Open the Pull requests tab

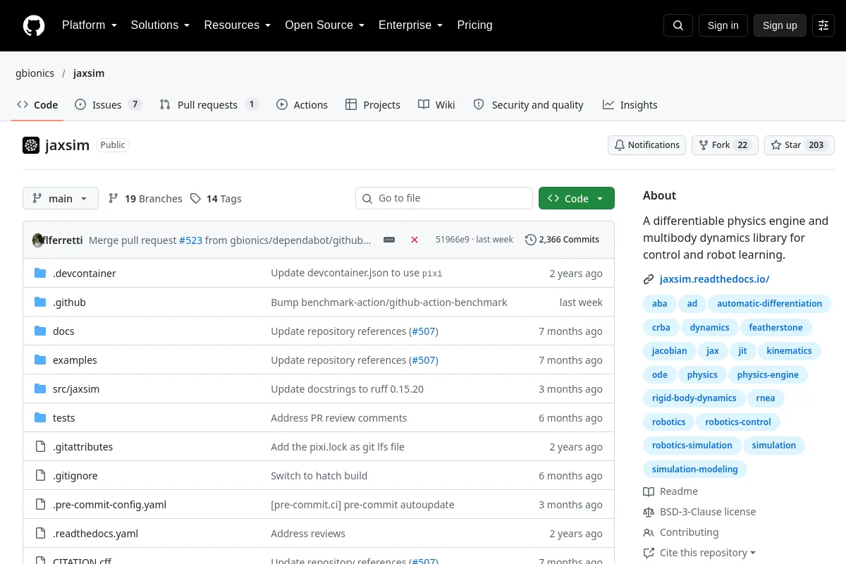[x=209, y=104]
